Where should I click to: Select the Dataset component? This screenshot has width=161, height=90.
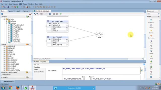coord(151,26)
